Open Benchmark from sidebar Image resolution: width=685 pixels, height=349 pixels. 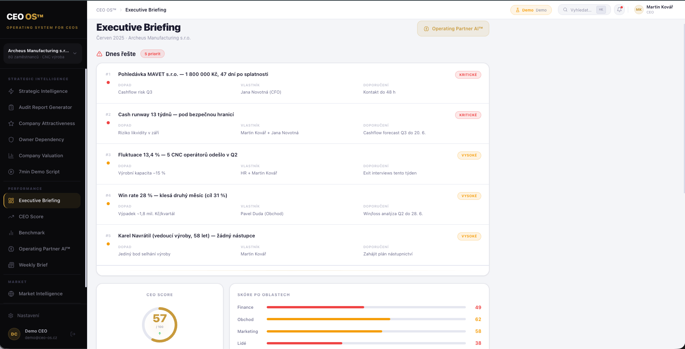pyautogui.click(x=42, y=233)
